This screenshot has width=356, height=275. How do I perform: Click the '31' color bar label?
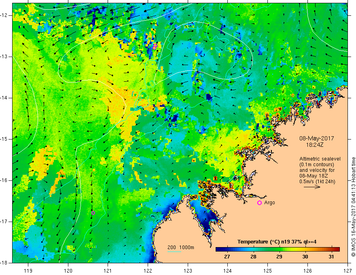click(x=331, y=257)
